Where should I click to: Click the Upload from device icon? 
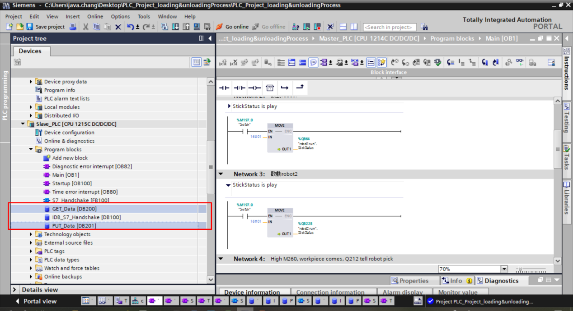(x=186, y=27)
